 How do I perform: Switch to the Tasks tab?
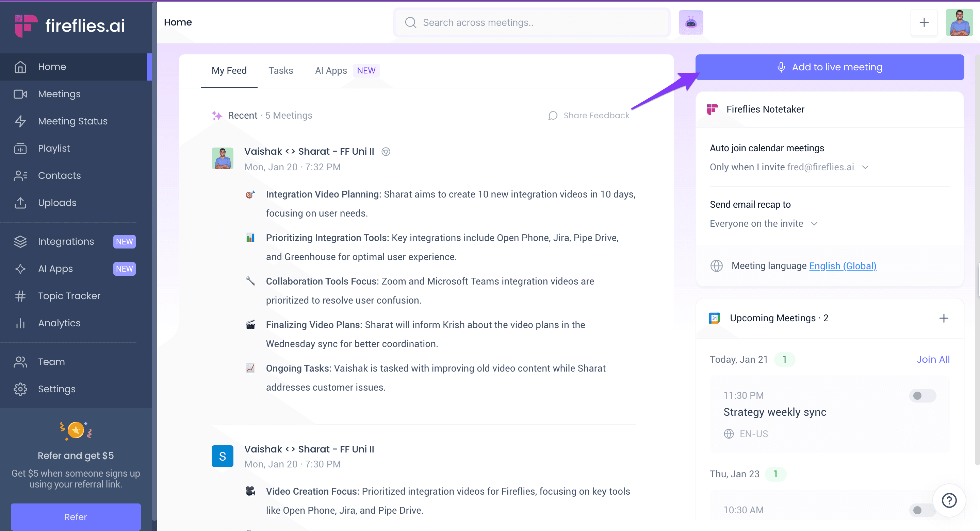coord(281,71)
